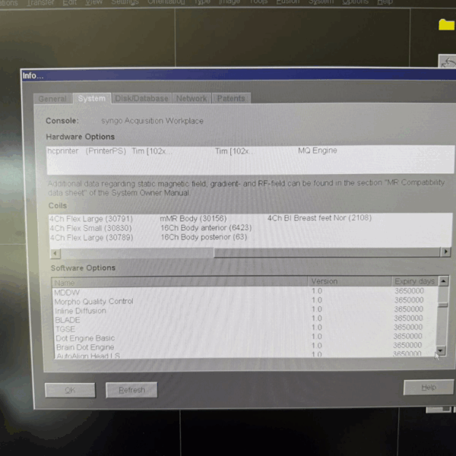Select the TGSE software option
456x456 pixels.
(245, 328)
